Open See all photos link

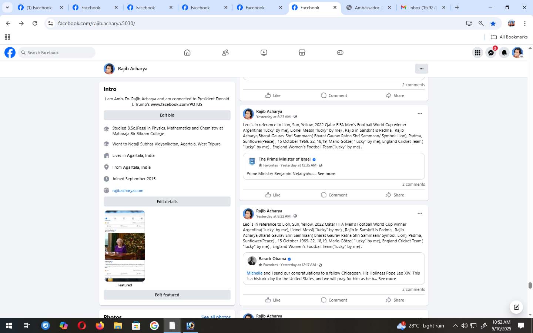(216, 317)
